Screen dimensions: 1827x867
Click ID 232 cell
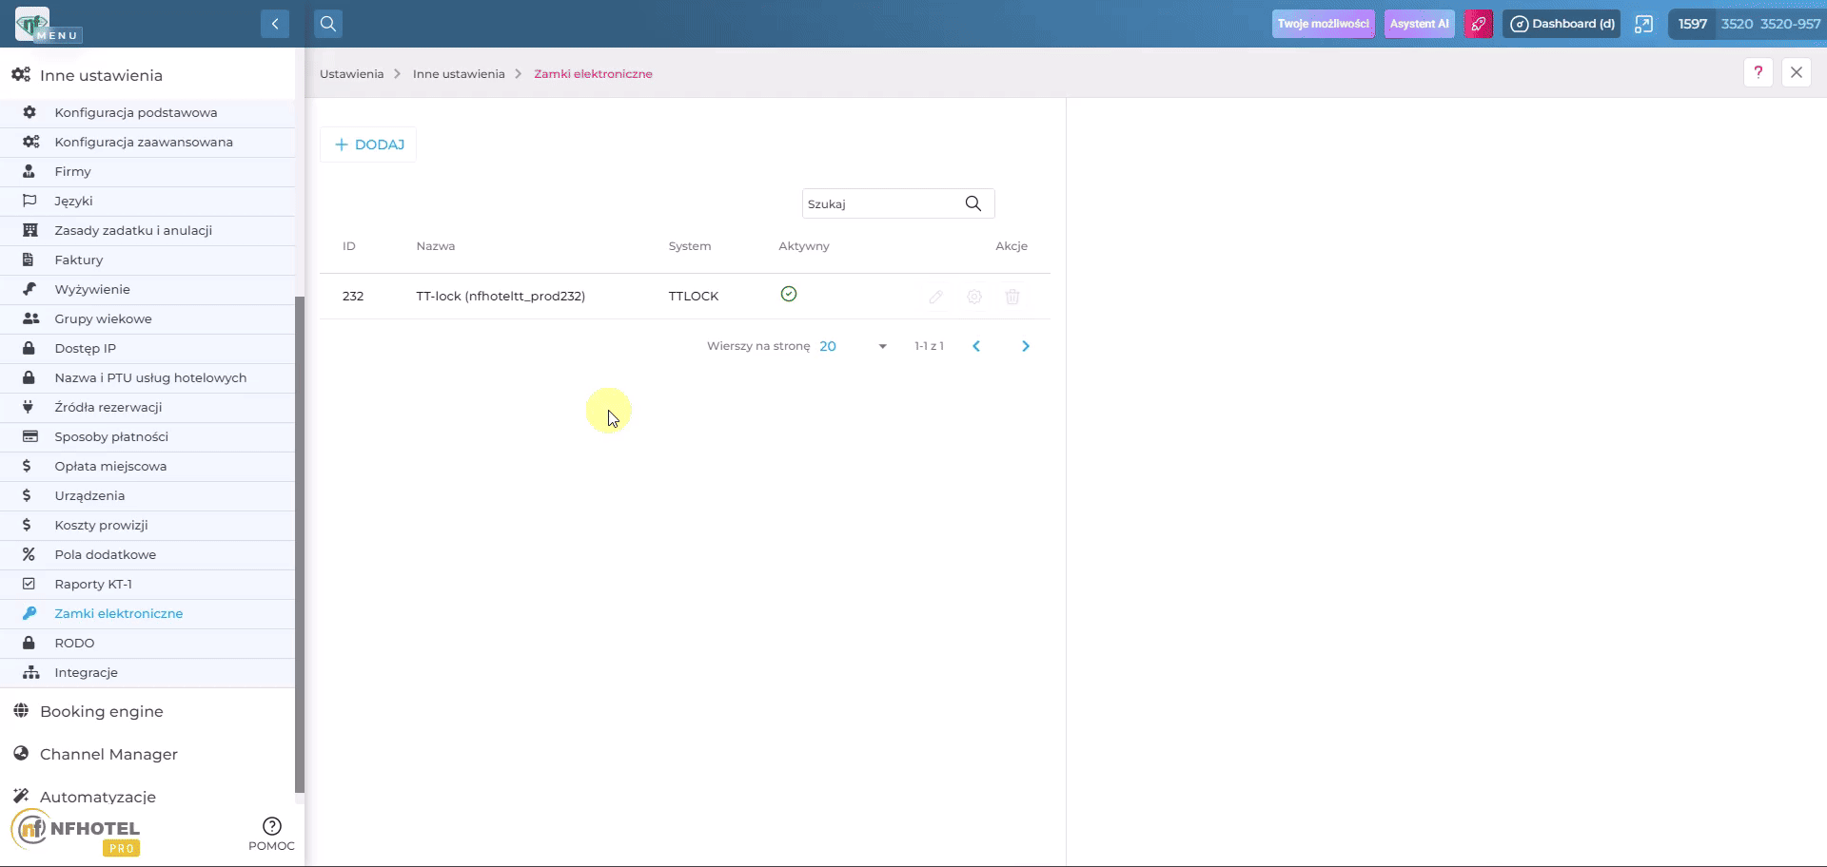pyautogui.click(x=353, y=297)
